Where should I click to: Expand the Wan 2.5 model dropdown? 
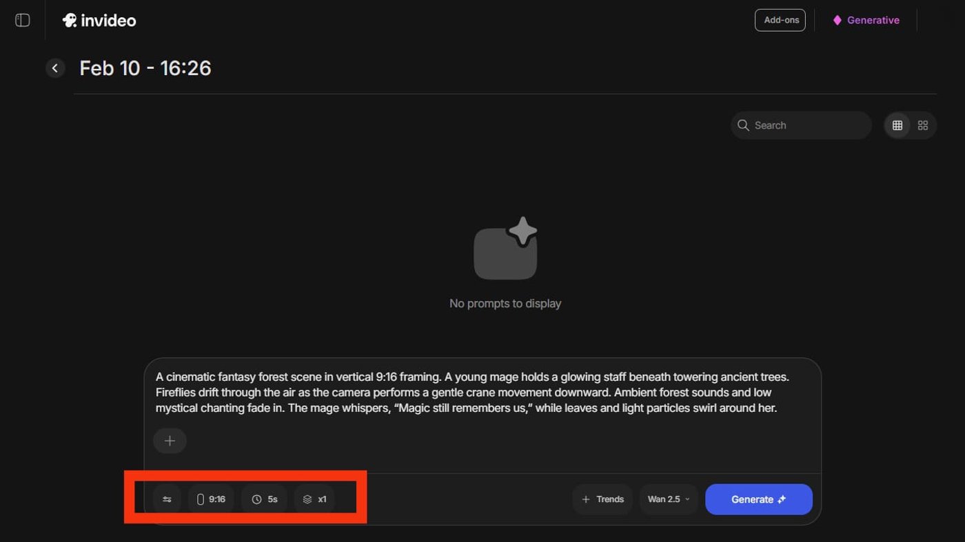click(668, 499)
